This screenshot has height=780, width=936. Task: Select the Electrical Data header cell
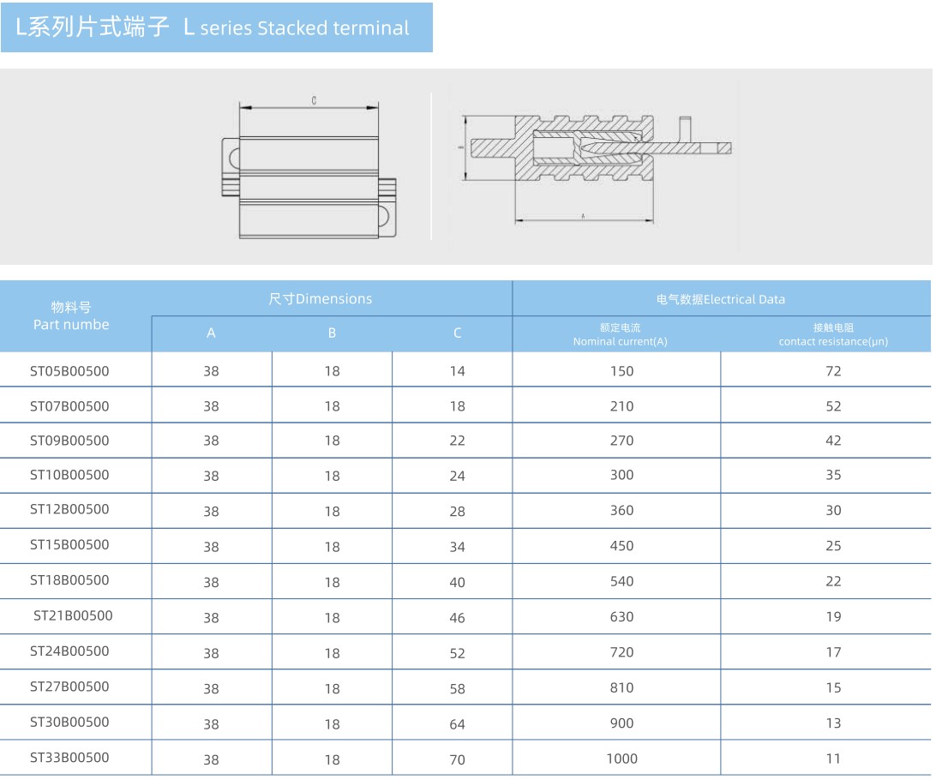point(721,299)
